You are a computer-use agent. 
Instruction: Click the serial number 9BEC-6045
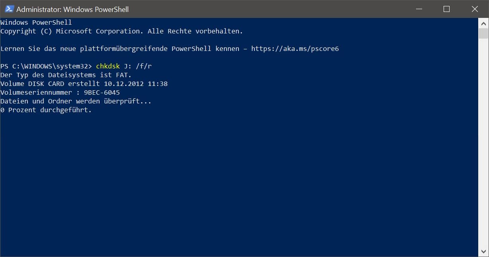102,92
